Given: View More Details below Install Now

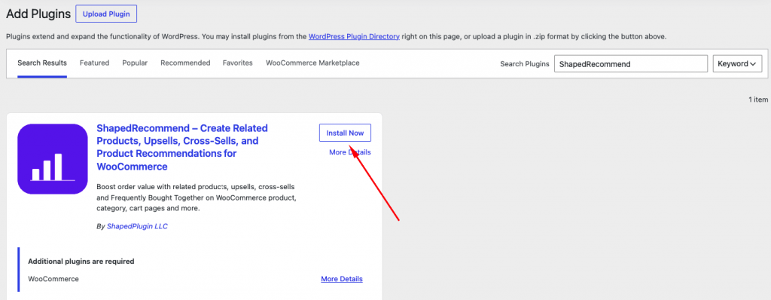Looking at the screenshot, I should [350, 152].
